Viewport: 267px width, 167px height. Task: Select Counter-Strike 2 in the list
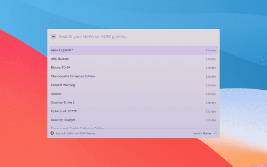coord(133,103)
